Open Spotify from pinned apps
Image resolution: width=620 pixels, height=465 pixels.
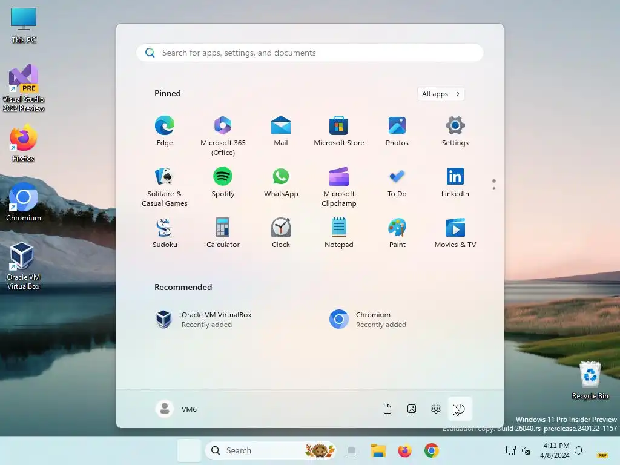[223, 182]
